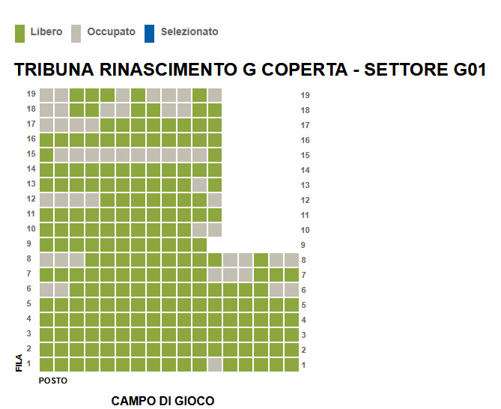Select the rightmost seat in row 5
The width and height of the screenshot is (501, 409).
[x=291, y=305]
